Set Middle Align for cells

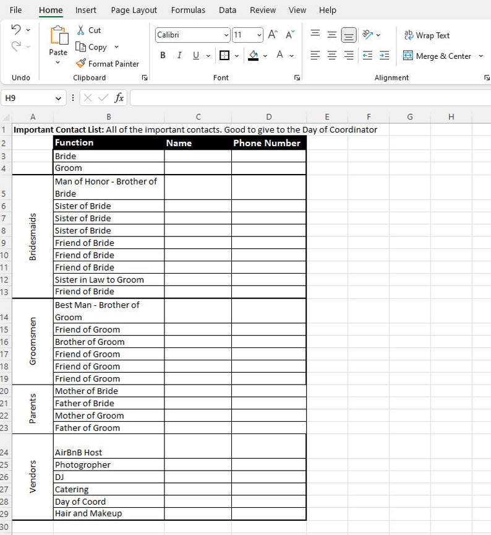pos(332,35)
